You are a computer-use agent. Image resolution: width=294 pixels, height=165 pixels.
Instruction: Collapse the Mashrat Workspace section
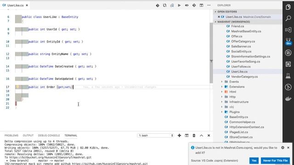click(215, 22)
